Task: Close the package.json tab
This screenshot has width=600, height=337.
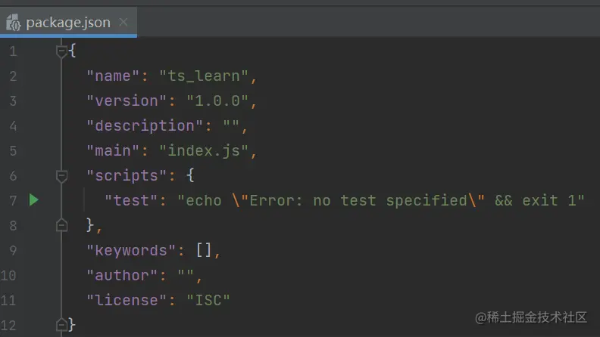Action: pos(123,22)
